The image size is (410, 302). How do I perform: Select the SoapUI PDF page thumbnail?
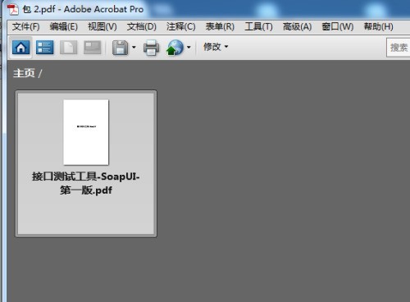pyautogui.click(x=86, y=132)
